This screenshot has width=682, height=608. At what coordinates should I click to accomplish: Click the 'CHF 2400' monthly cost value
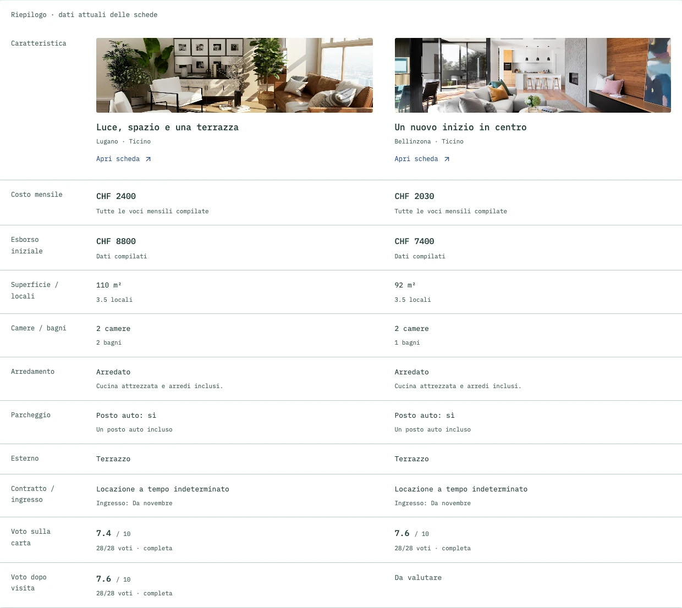[116, 196]
